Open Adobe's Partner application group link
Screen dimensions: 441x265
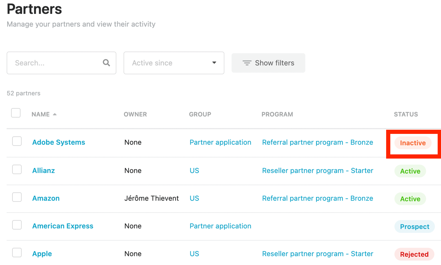220,142
